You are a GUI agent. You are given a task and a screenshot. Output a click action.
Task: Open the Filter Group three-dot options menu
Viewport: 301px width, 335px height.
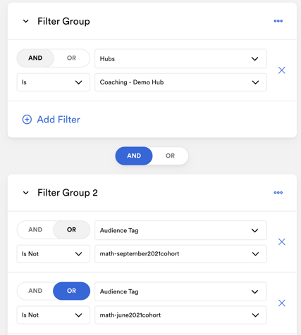(278, 21)
